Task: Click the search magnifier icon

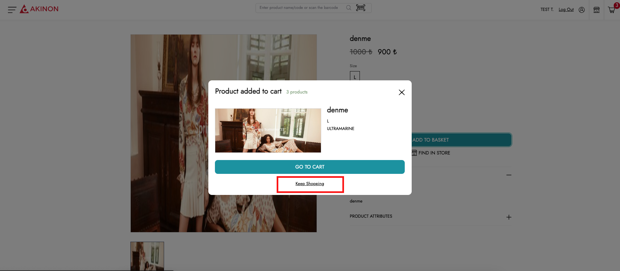Action: click(x=349, y=8)
